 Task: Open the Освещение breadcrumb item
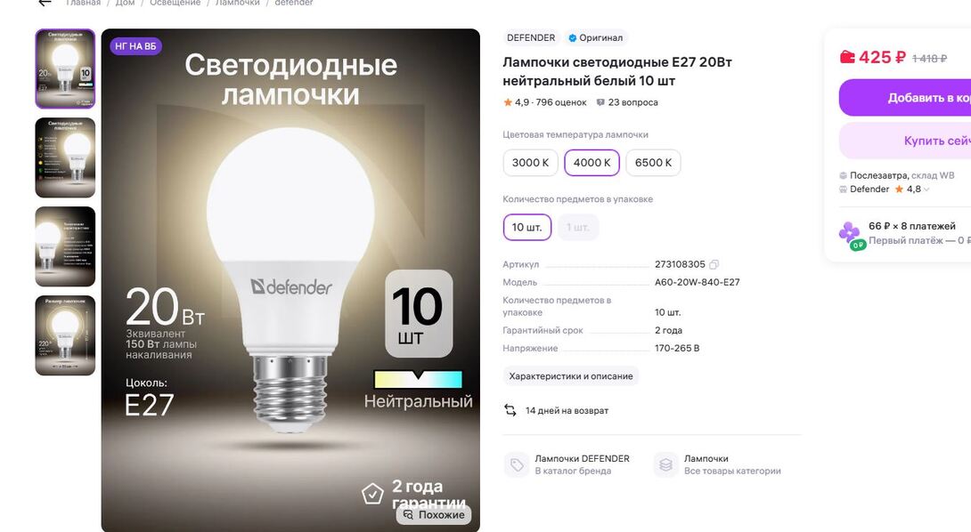click(x=175, y=3)
